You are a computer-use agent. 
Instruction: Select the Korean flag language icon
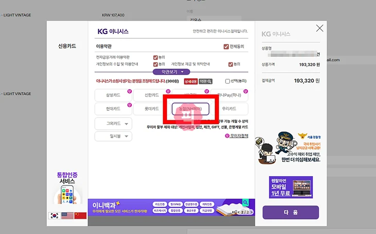[x=54, y=215]
